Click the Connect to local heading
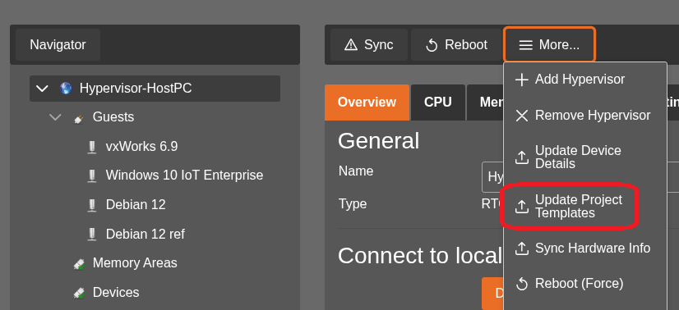This screenshot has width=679, height=310. (x=419, y=256)
